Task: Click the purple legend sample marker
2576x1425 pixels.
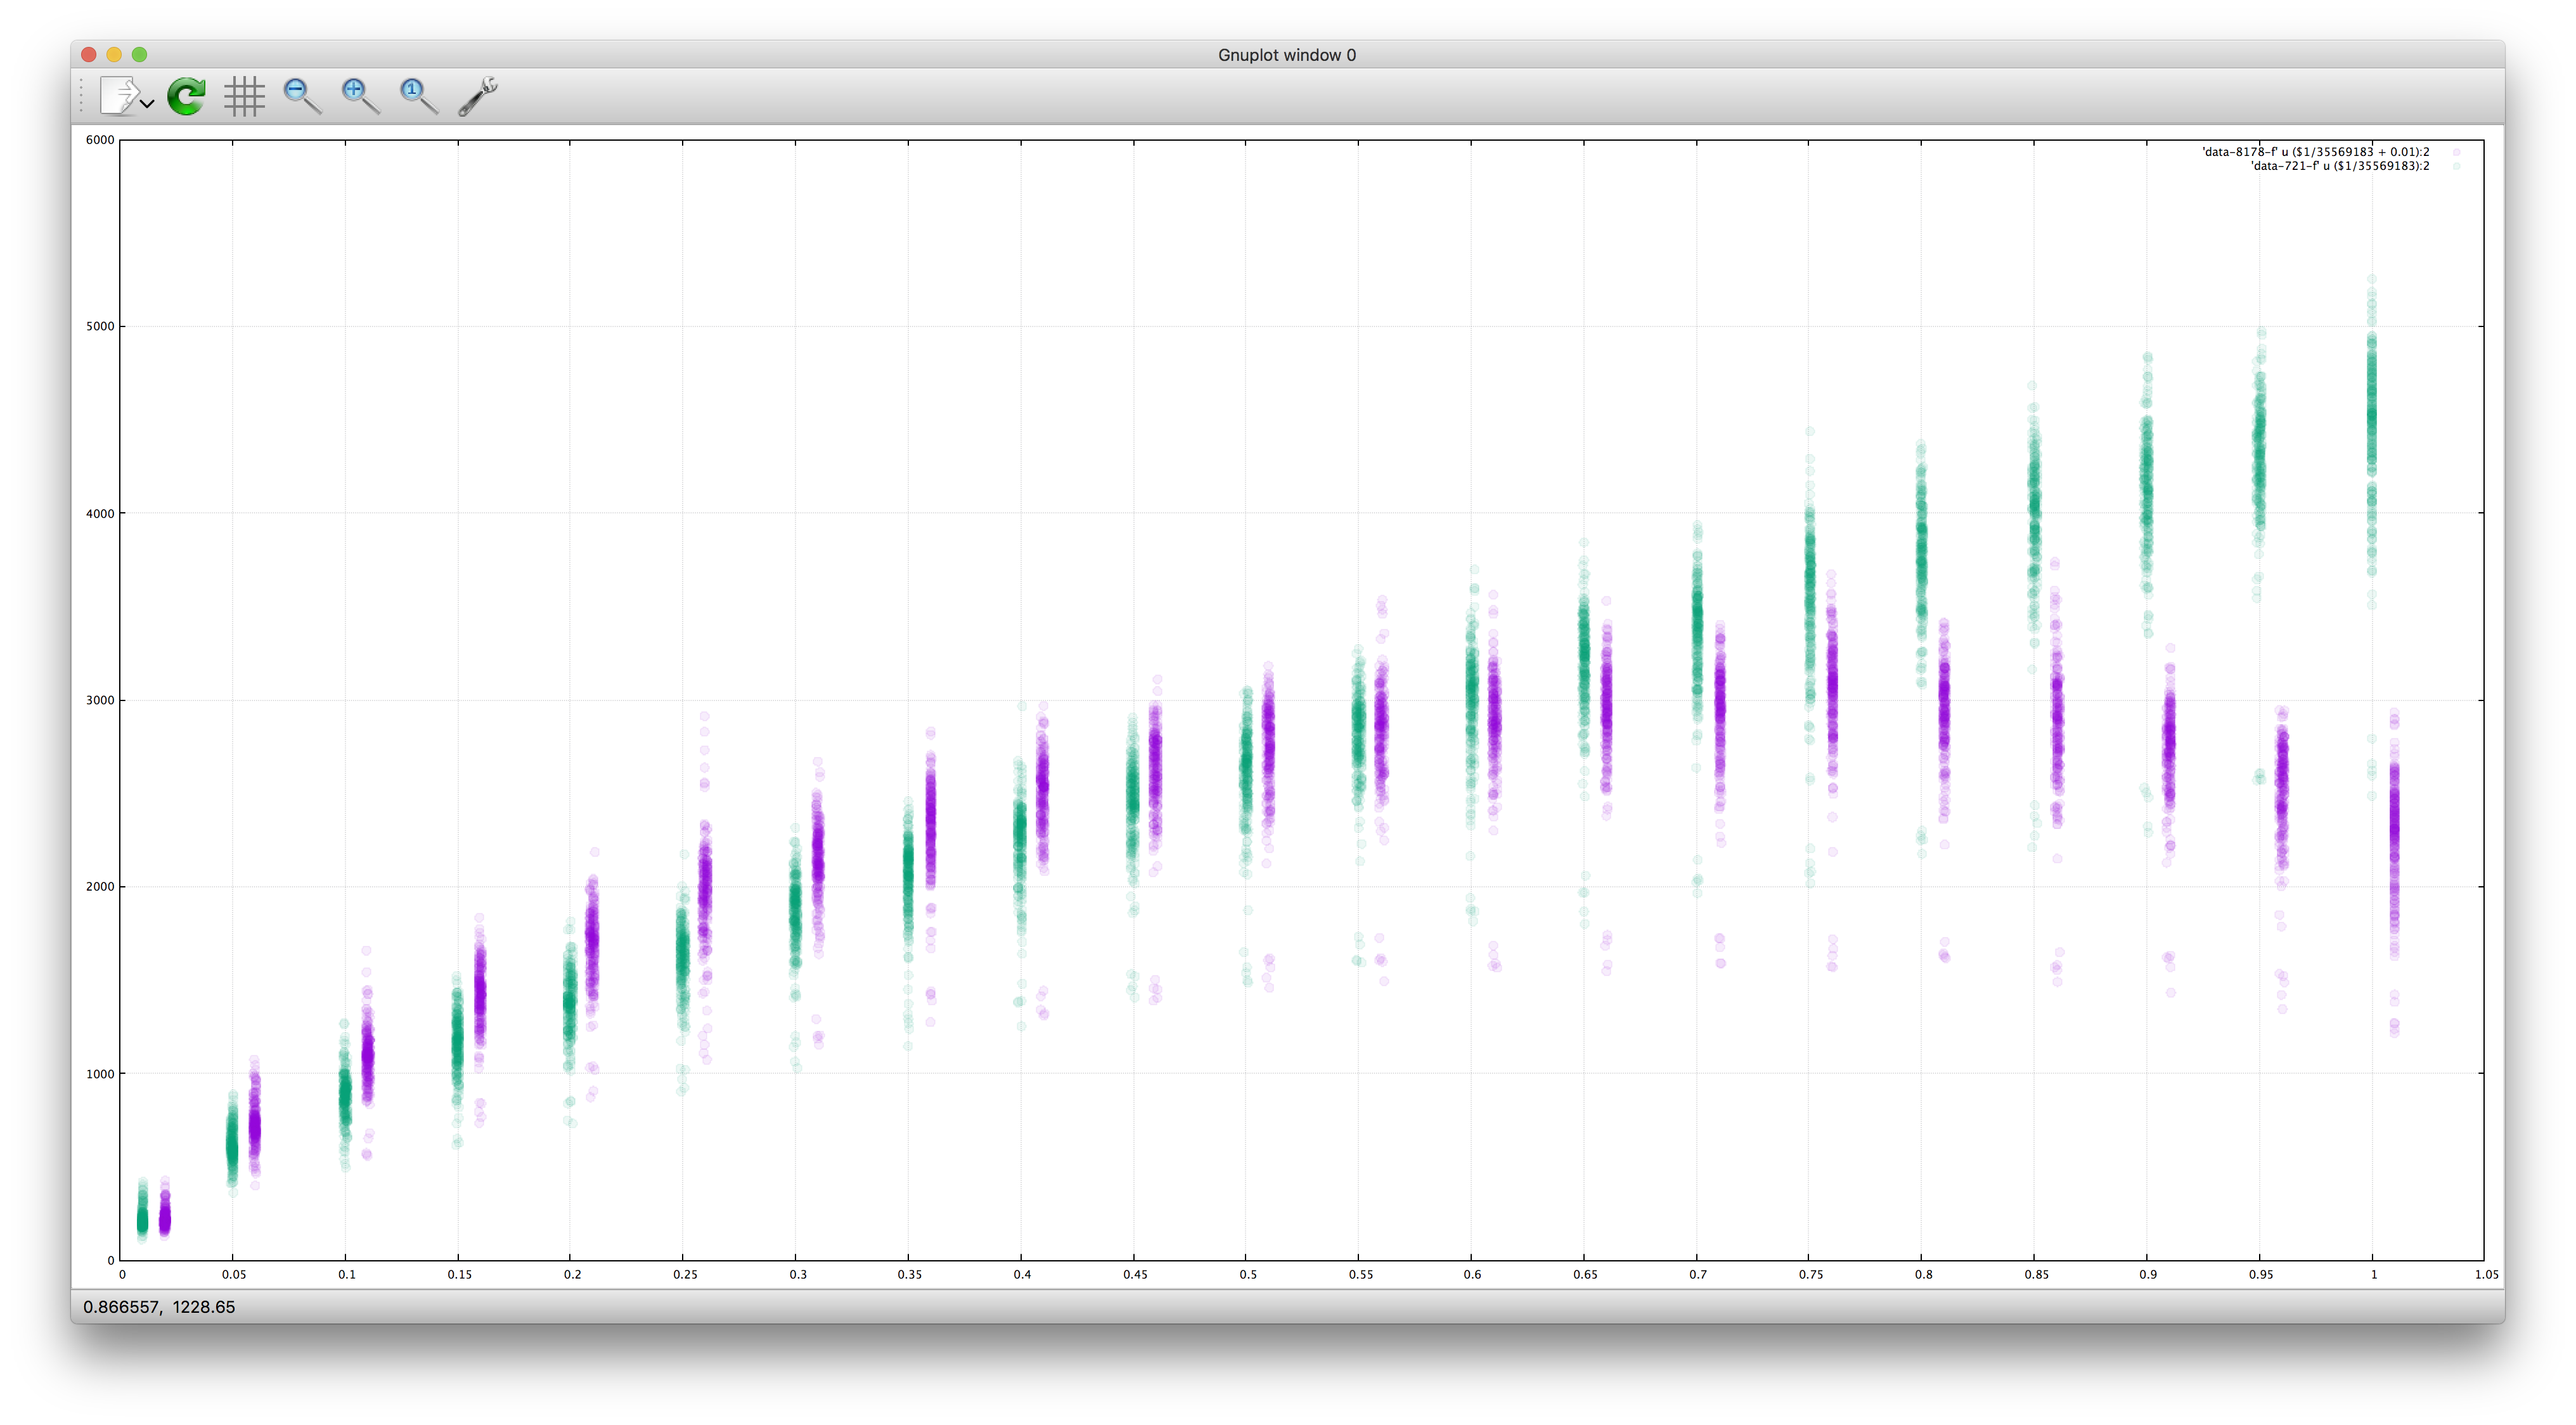Action: [2456, 152]
